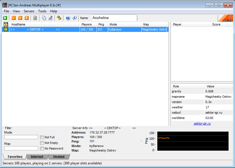Sort by Ping column header

click(x=102, y=24)
